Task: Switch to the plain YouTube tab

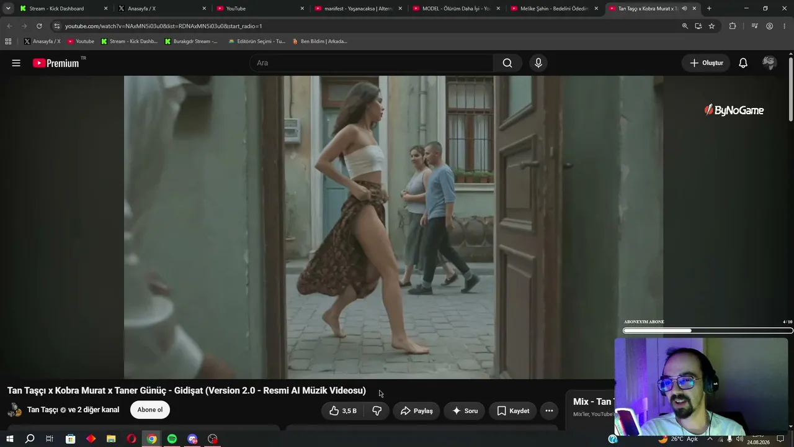Action: pos(261,9)
